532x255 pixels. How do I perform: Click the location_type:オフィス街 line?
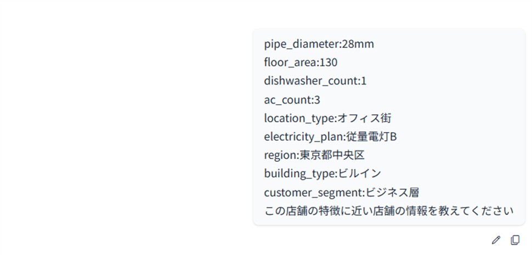[x=327, y=118]
